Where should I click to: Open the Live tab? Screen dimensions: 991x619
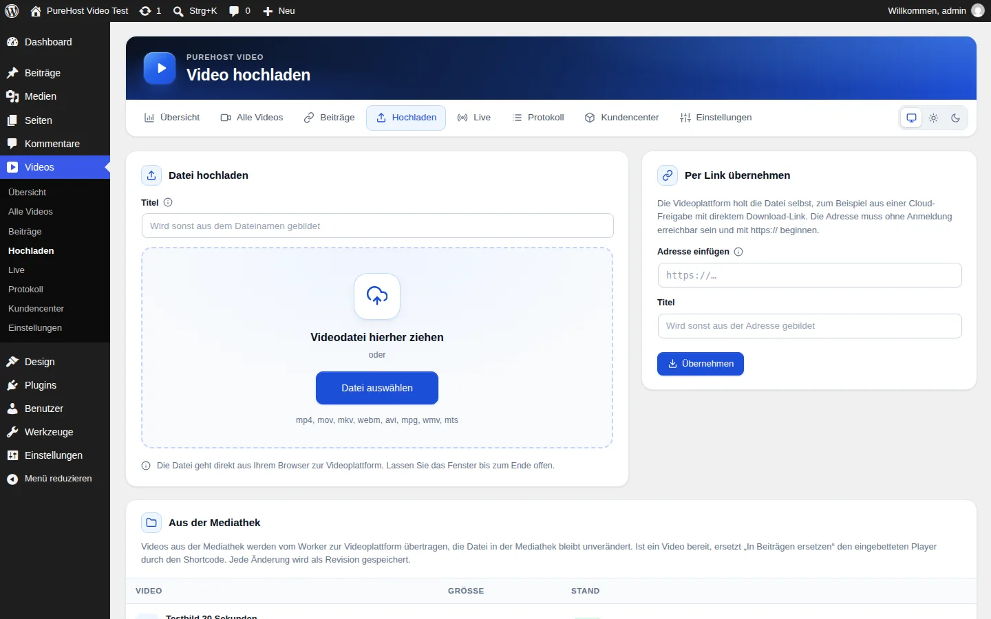tap(474, 118)
